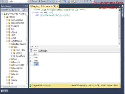
Task: Click Specify Values for Template Parameters icon
Action: (x=90, y=1)
